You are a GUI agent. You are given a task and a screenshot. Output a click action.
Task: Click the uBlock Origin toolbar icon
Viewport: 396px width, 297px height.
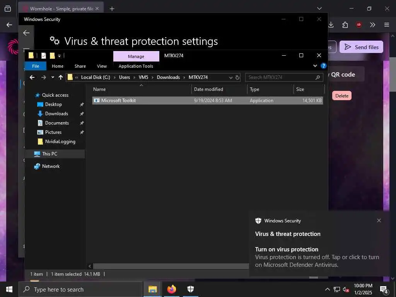[359, 25]
